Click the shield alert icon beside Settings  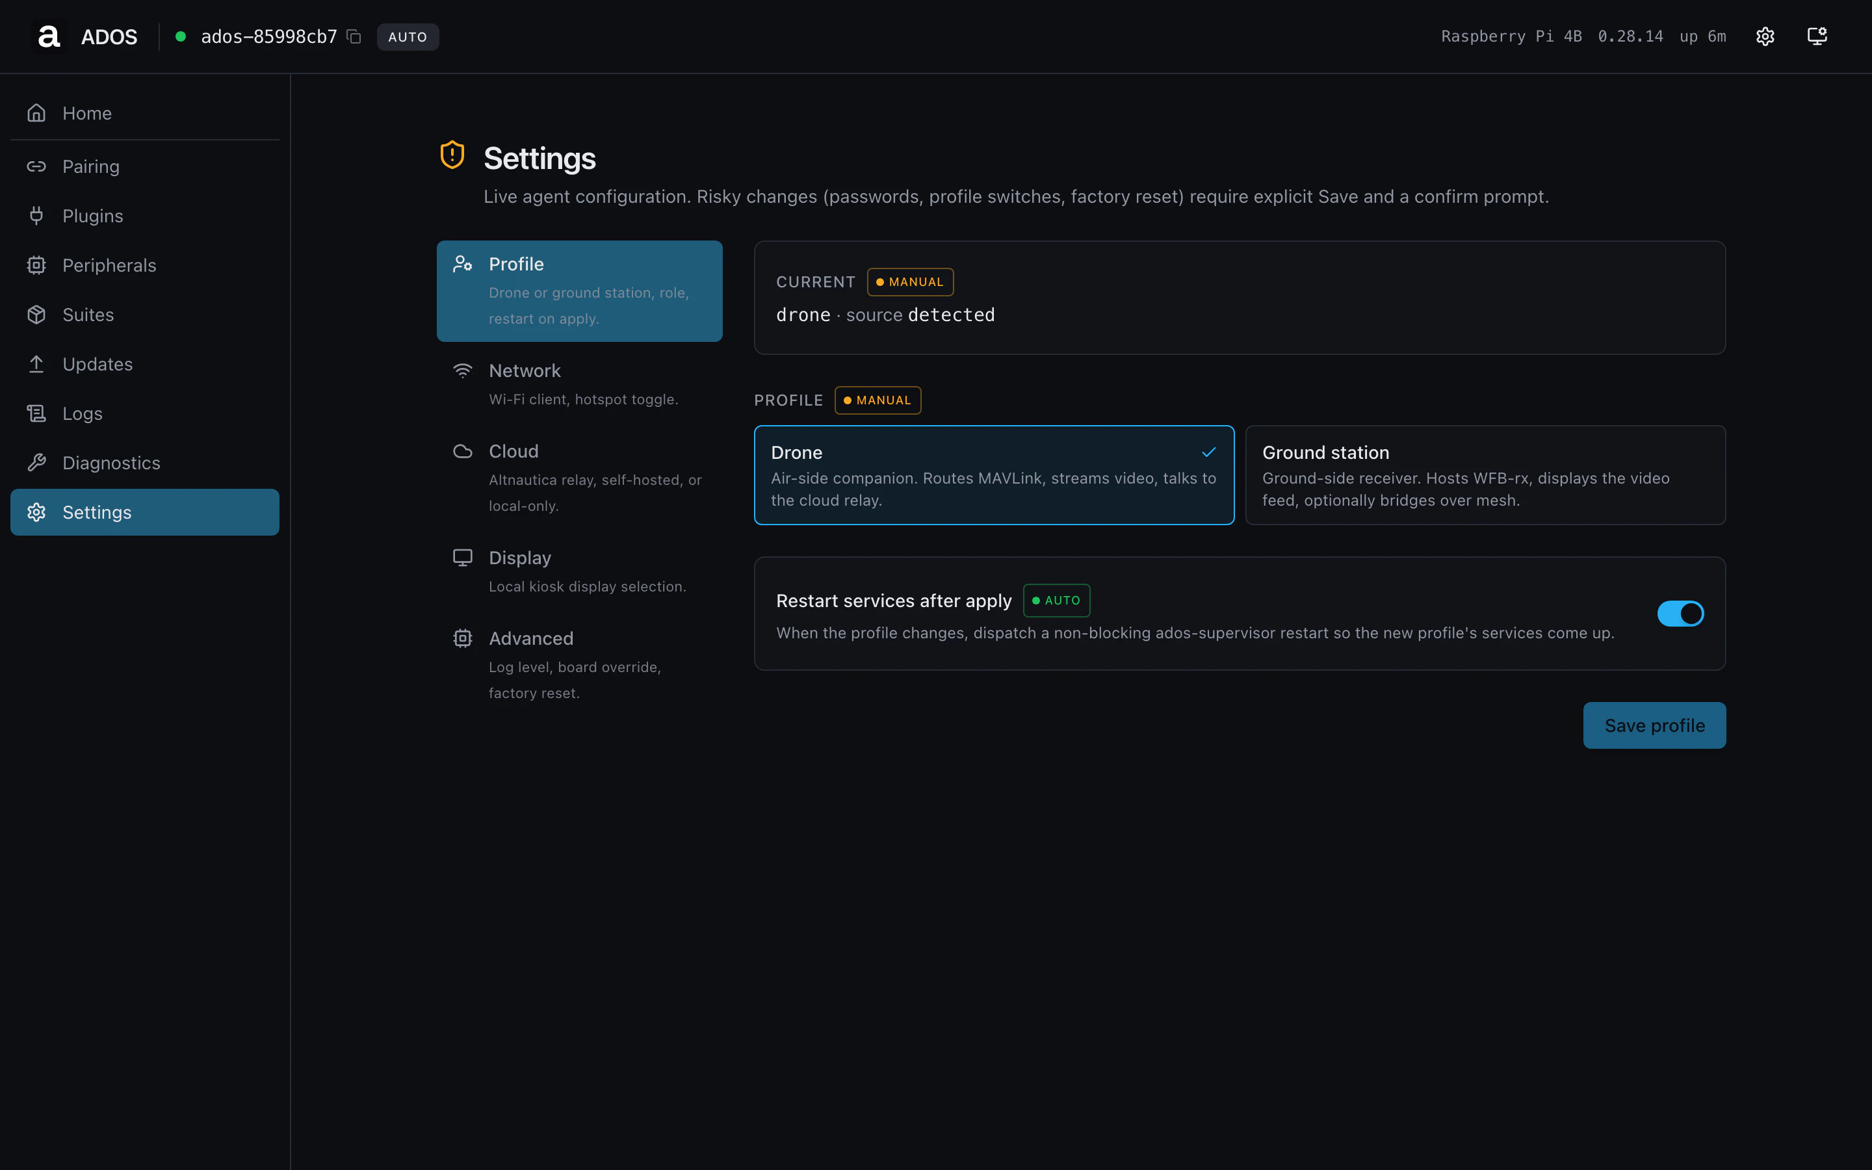pyautogui.click(x=452, y=155)
